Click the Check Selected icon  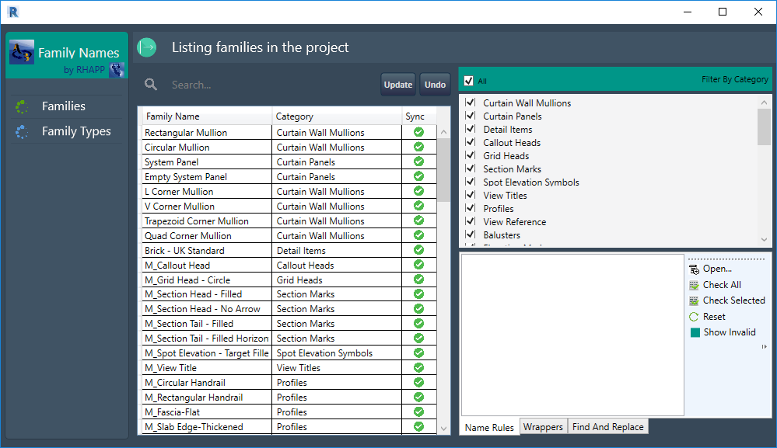pyautogui.click(x=691, y=300)
